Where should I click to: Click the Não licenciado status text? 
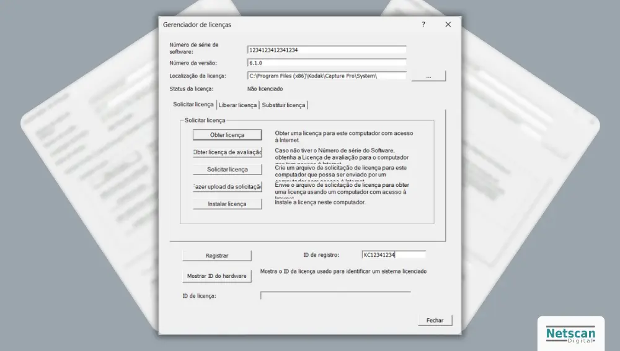[x=265, y=89]
